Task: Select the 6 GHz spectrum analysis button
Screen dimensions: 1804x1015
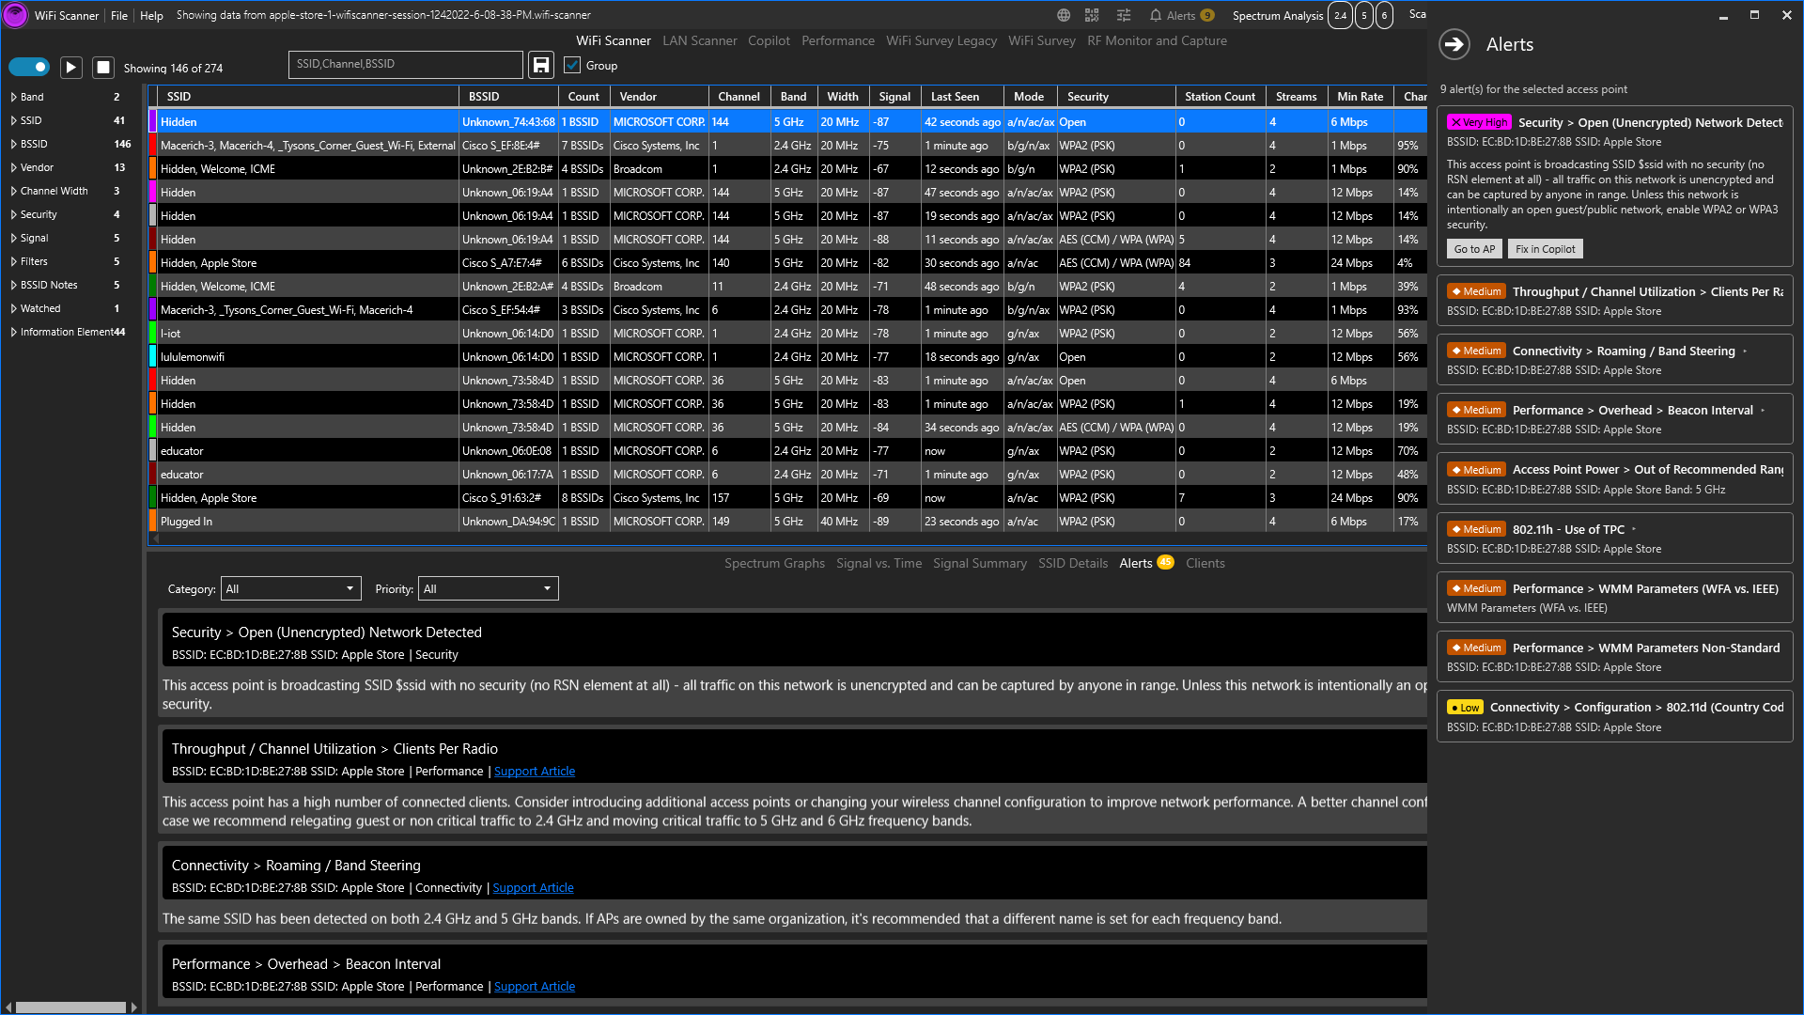Action: tap(1384, 15)
